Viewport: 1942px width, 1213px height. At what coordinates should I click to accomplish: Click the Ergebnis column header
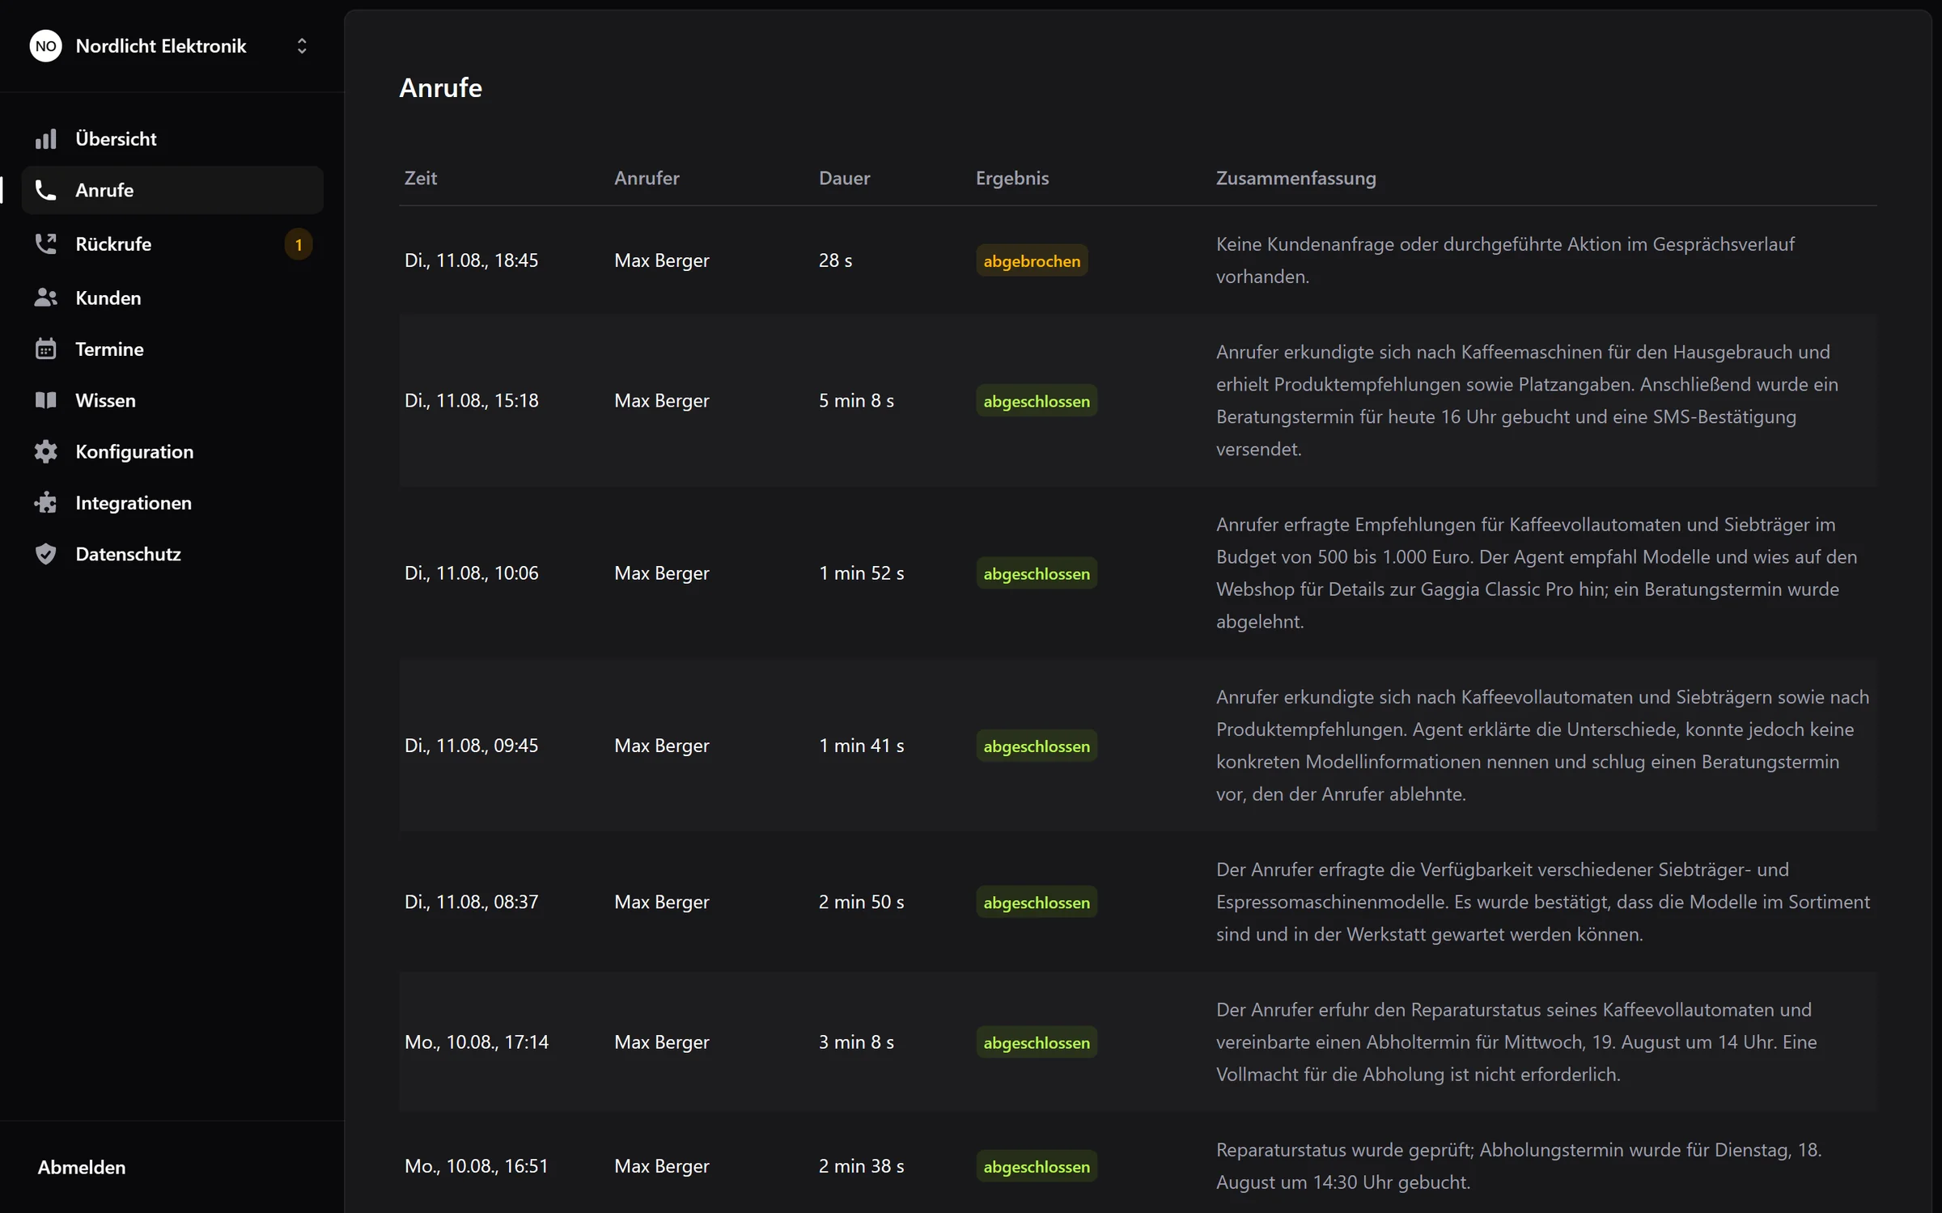coord(1011,178)
